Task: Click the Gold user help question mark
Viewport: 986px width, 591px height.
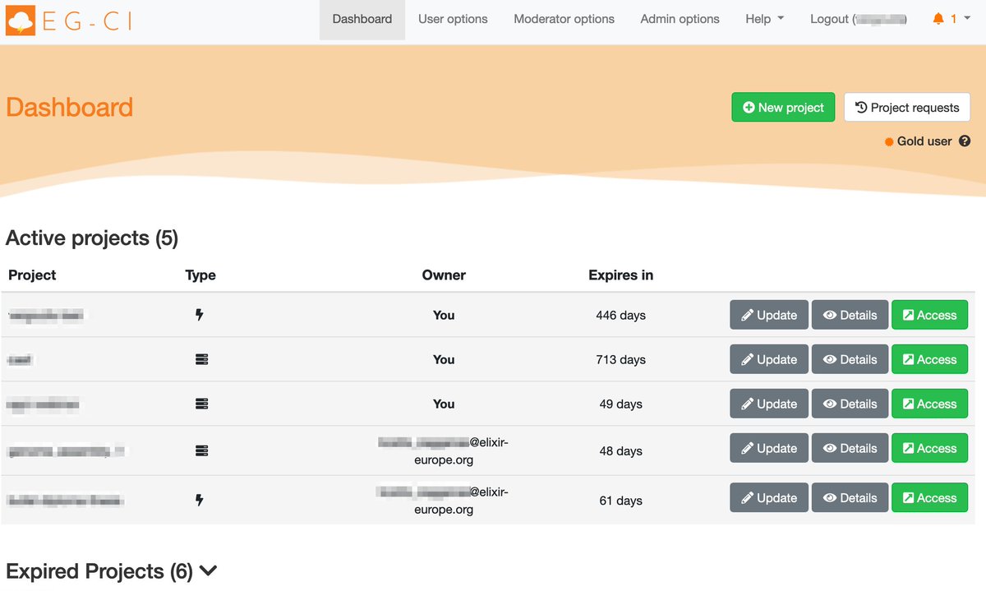Action: [x=965, y=141]
